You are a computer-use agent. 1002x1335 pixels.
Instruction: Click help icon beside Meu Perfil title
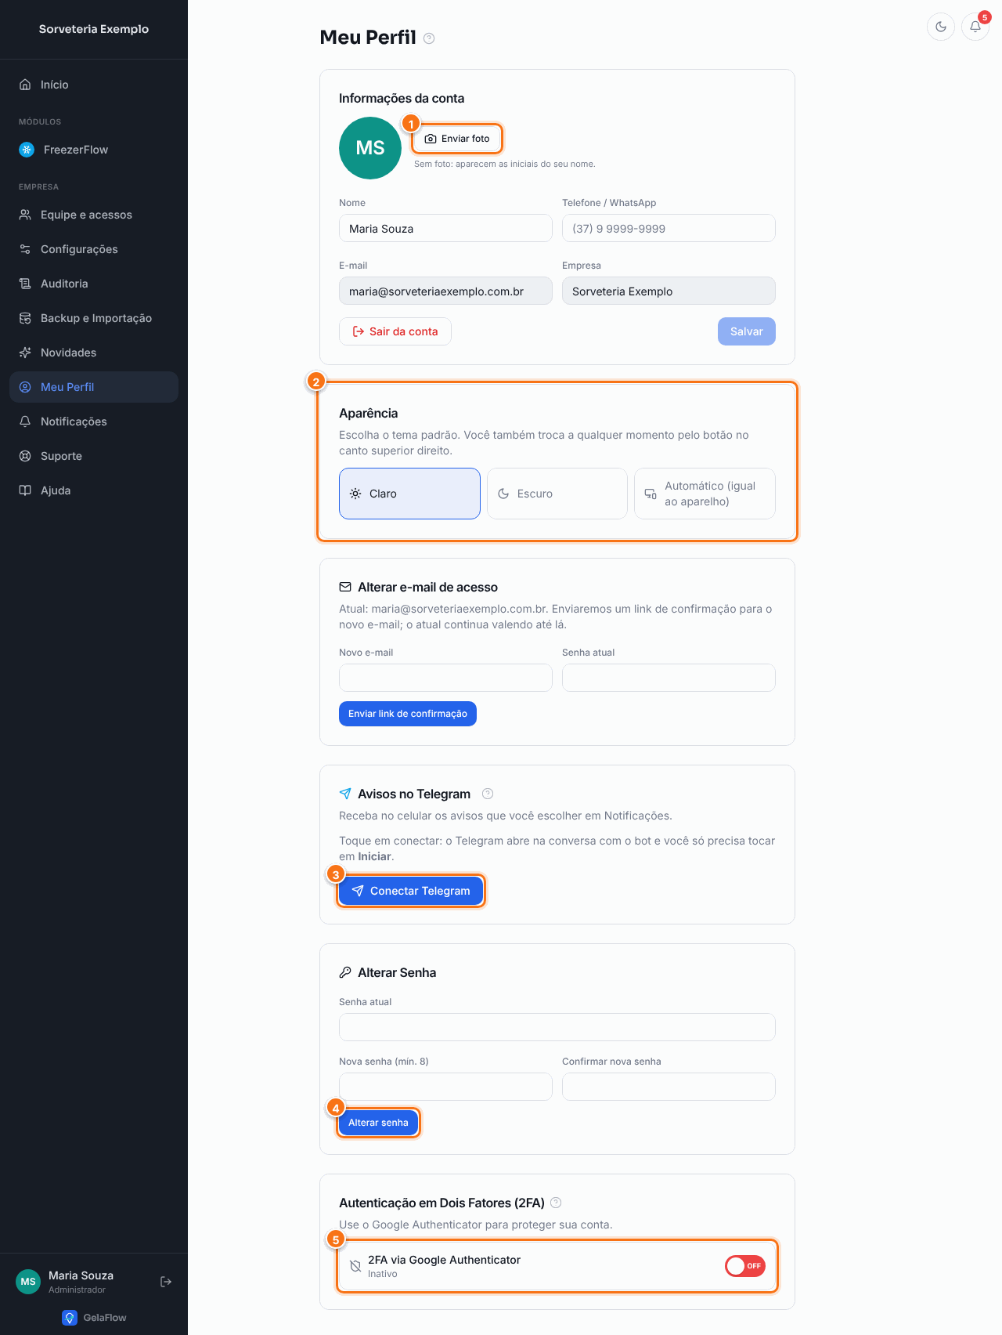click(429, 38)
